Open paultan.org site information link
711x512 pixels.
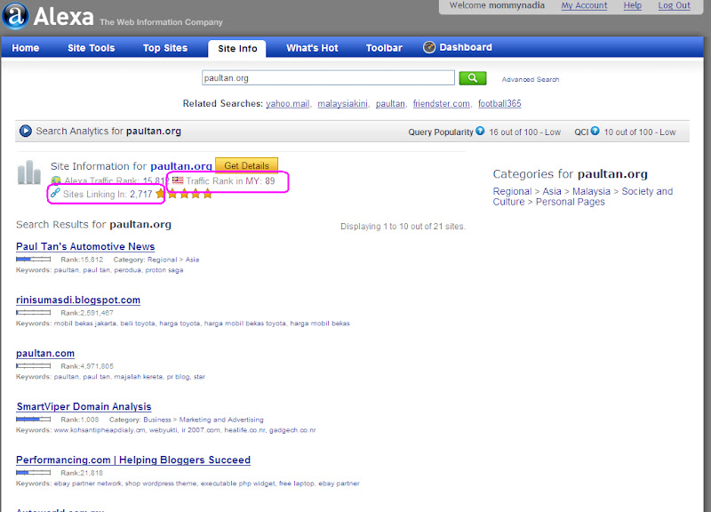tap(181, 166)
